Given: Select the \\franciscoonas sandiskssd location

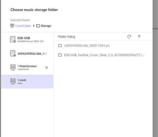Looking at the screenshot, I should pyautogui.click(x=27, y=67).
